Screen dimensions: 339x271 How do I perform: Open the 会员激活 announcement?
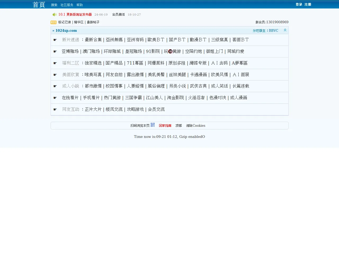(118, 15)
